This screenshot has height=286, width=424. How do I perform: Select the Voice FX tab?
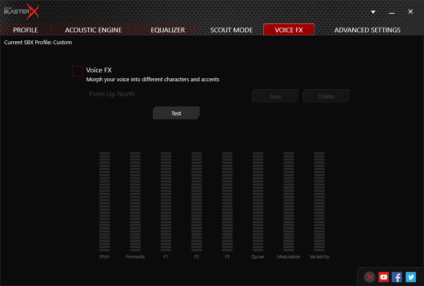tap(289, 29)
